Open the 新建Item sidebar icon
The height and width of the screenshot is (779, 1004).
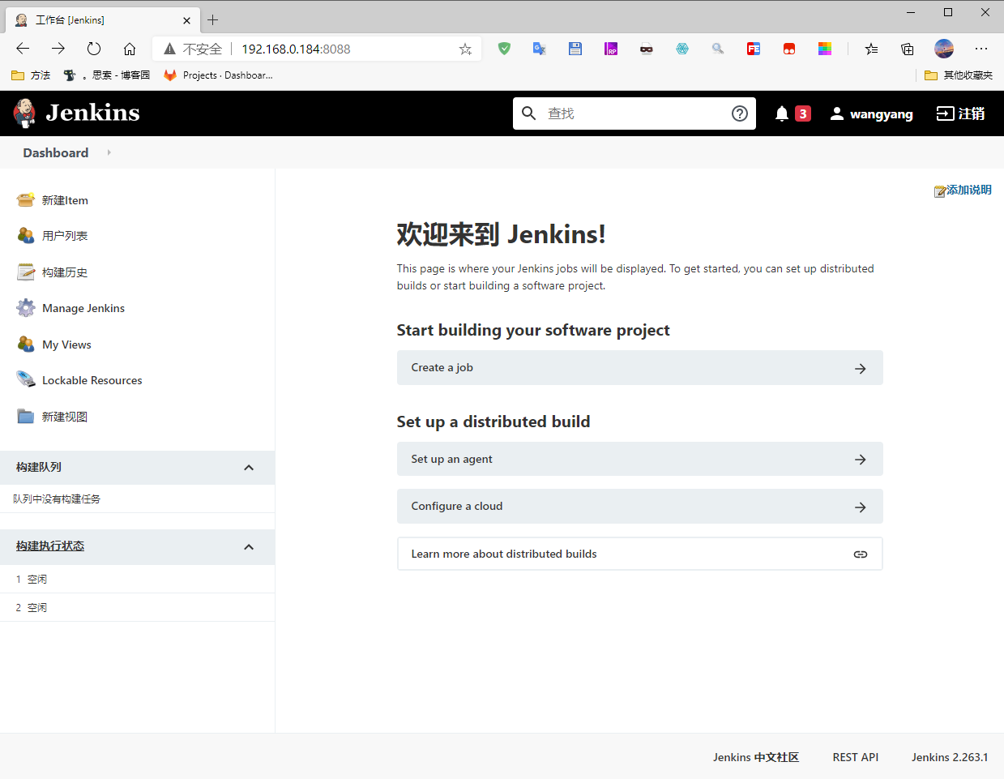(x=26, y=200)
